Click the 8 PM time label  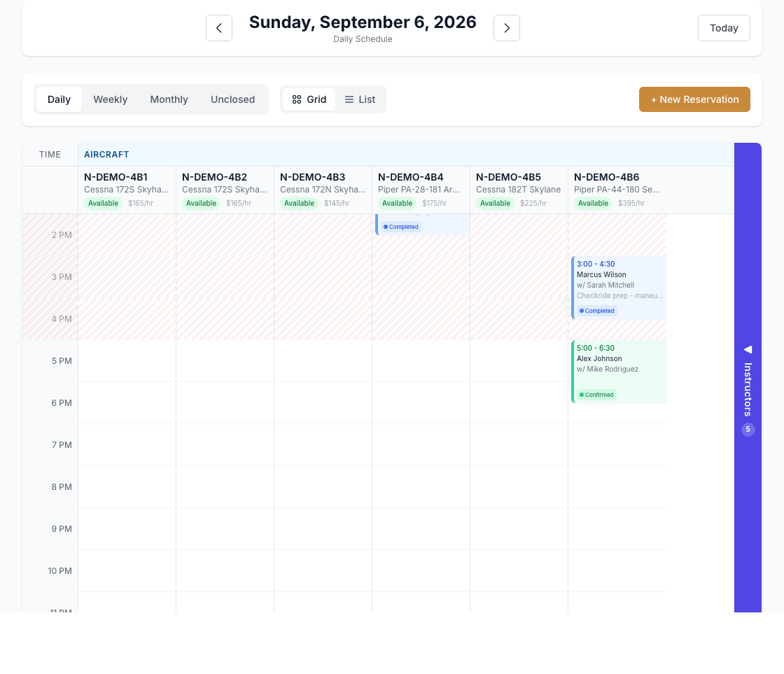(x=62, y=487)
